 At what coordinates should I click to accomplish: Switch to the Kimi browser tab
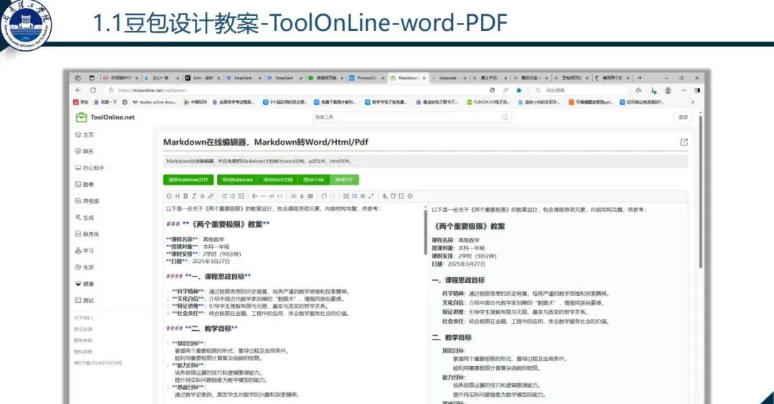(x=202, y=78)
